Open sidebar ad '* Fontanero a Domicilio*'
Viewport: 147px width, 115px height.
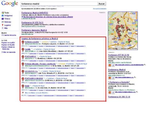[119, 82]
